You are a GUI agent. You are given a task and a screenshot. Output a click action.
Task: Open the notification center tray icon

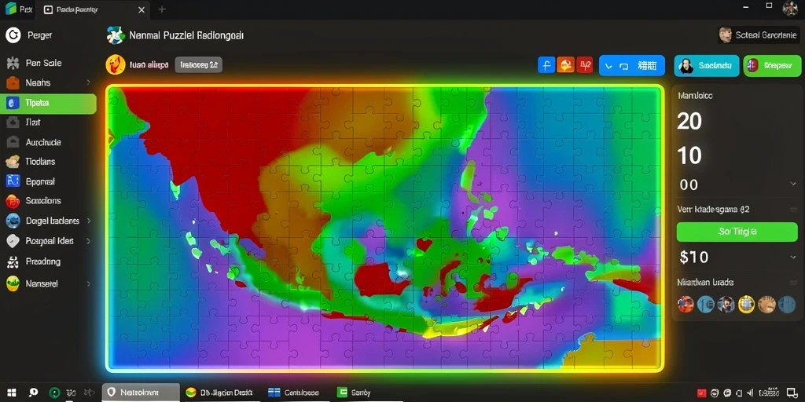(793, 393)
